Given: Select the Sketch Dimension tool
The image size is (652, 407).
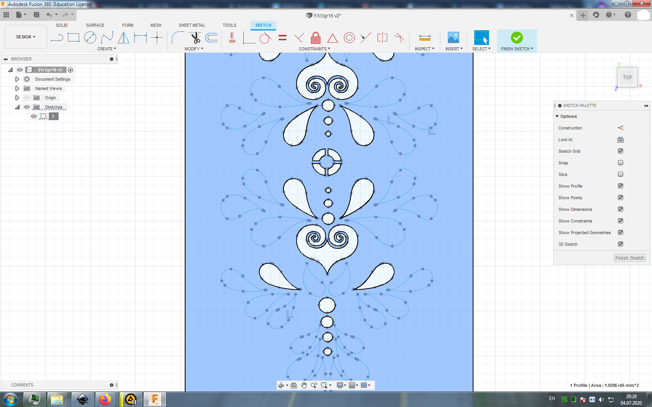Looking at the screenshot, I should (140, 38).
